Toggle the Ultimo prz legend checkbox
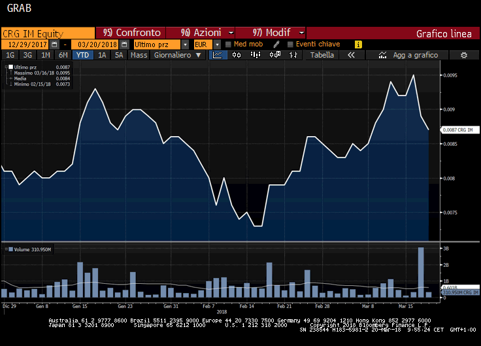Image resolution: width=481 pixels, height=346 pixels. tap(10, 67)
